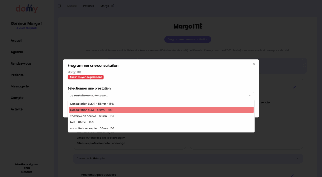
Task: Open the Mentions légales footer link
Action: (x=27, y=164)
